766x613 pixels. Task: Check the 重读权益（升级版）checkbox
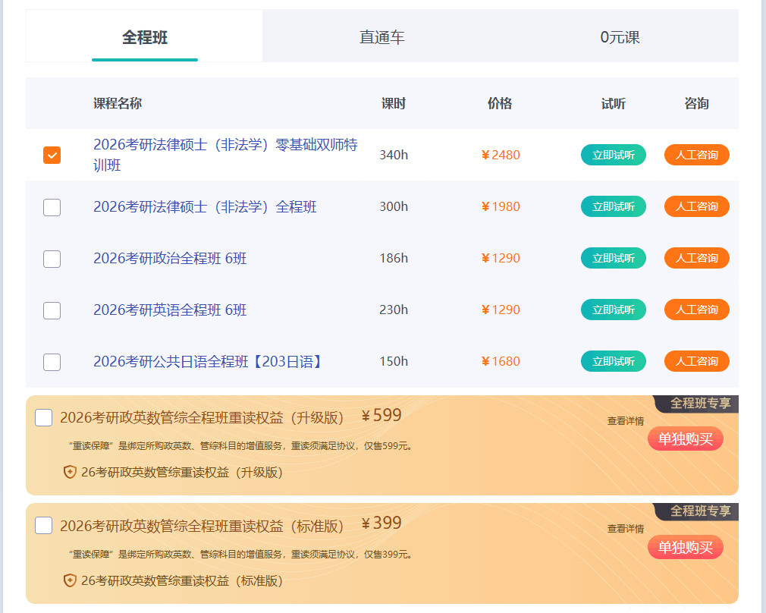point(44,418)
